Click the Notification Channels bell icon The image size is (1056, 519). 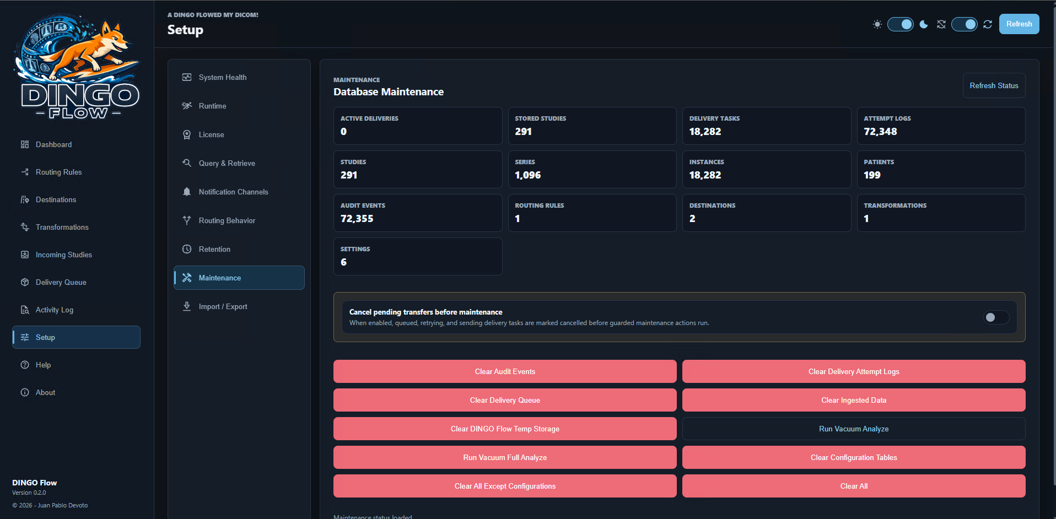coord(187,192)
